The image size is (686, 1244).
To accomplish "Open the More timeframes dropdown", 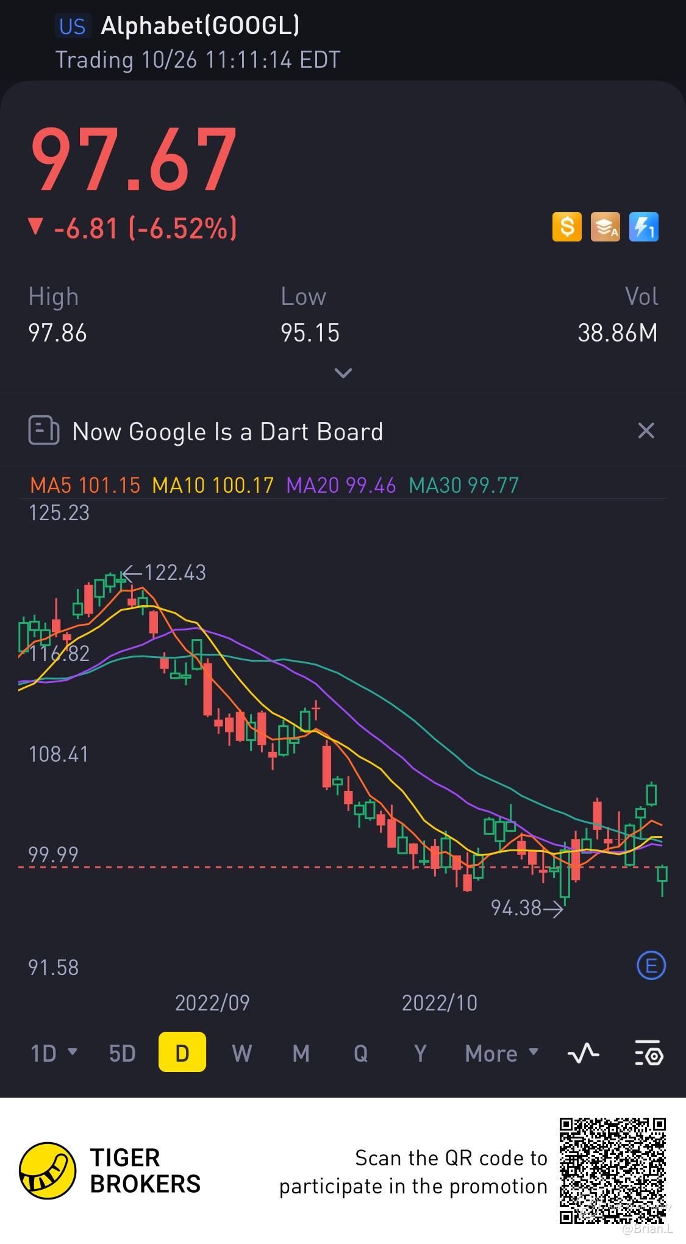I will [x=502, y=1053].
